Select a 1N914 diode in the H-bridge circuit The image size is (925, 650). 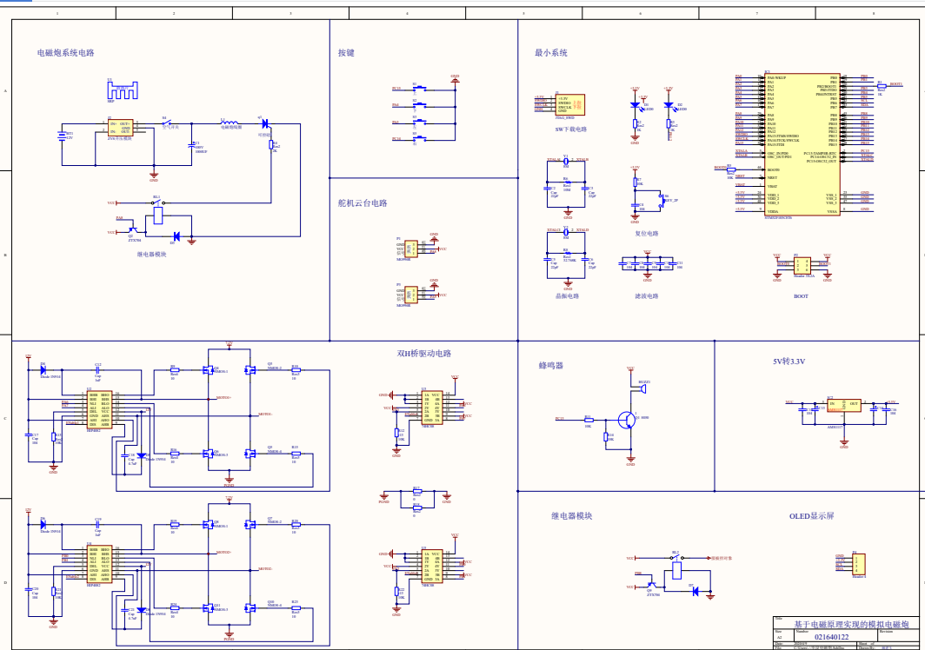[43, 368]
